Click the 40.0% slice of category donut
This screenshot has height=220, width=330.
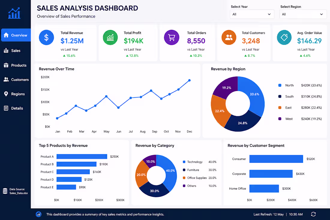170,170
